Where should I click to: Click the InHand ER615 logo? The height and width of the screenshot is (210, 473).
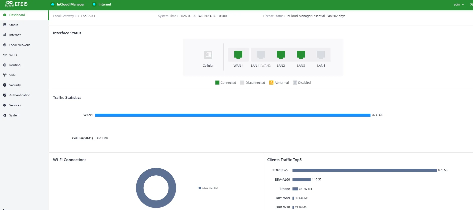click(16, 4)
